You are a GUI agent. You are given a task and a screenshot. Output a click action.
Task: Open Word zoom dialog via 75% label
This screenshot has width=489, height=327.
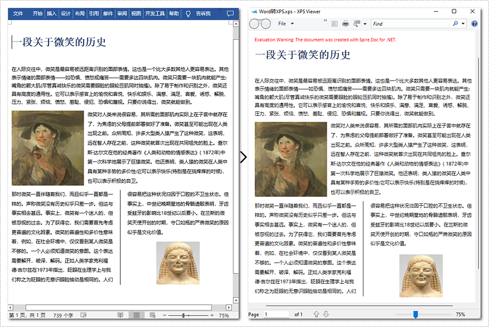(x=224, y=315)
